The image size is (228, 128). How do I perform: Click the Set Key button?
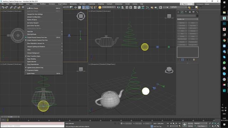[x=190, y=126]
